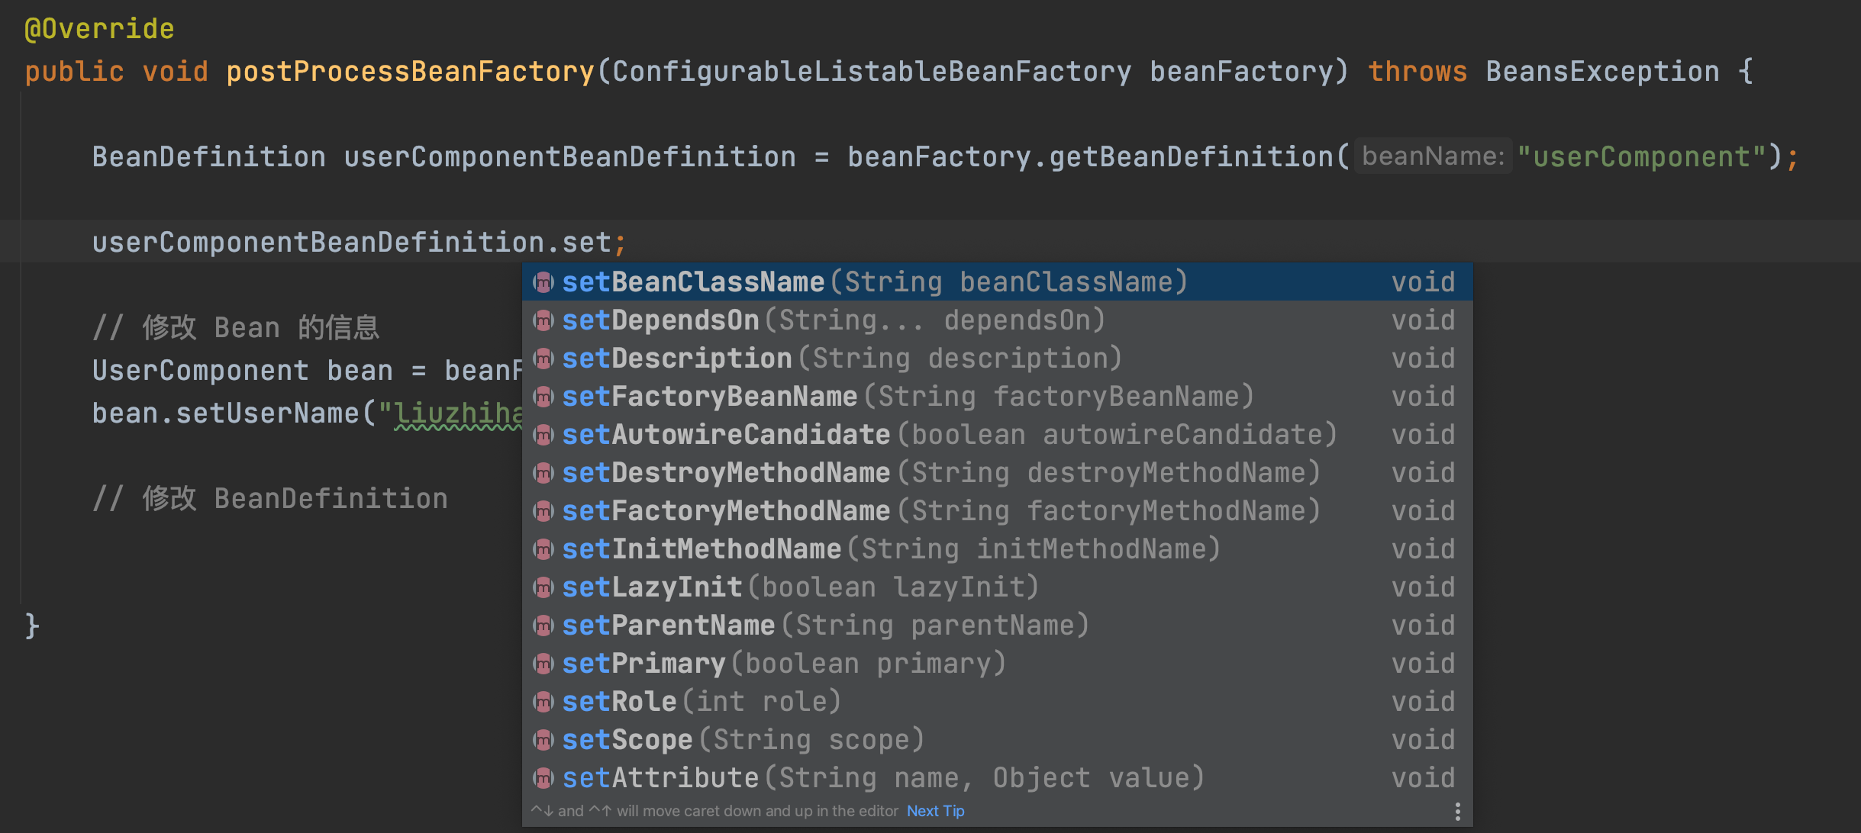Click bean.setUserName call
This screenshot has width=1861, height=833.
[225, 413]
